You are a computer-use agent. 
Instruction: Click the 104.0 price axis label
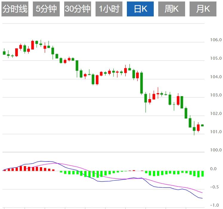tap(216, 77)
